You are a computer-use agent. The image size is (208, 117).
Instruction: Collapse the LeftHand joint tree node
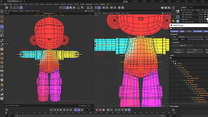[x=189, y=87]
